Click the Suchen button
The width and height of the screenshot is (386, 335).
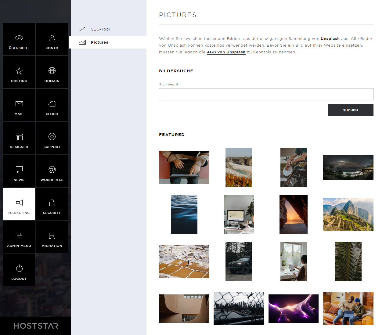[x=351, y=110]
